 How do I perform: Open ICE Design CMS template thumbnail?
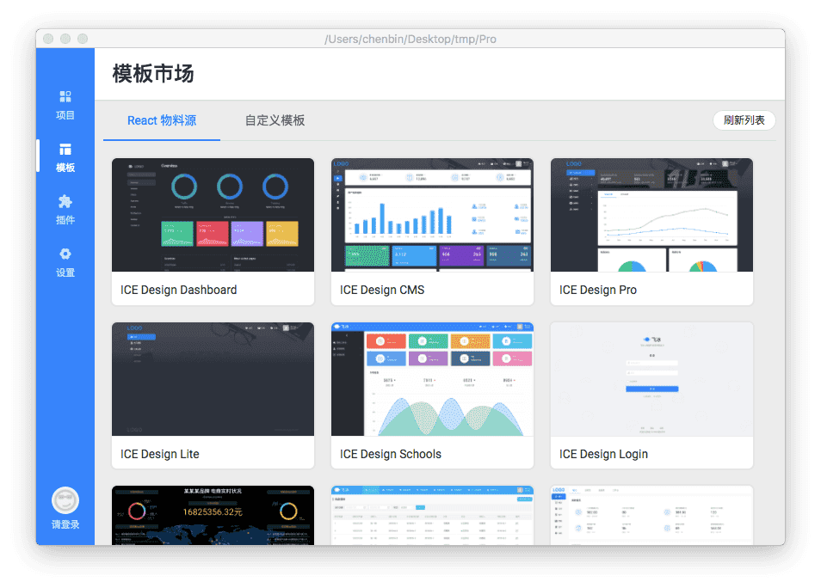point(433,215)
